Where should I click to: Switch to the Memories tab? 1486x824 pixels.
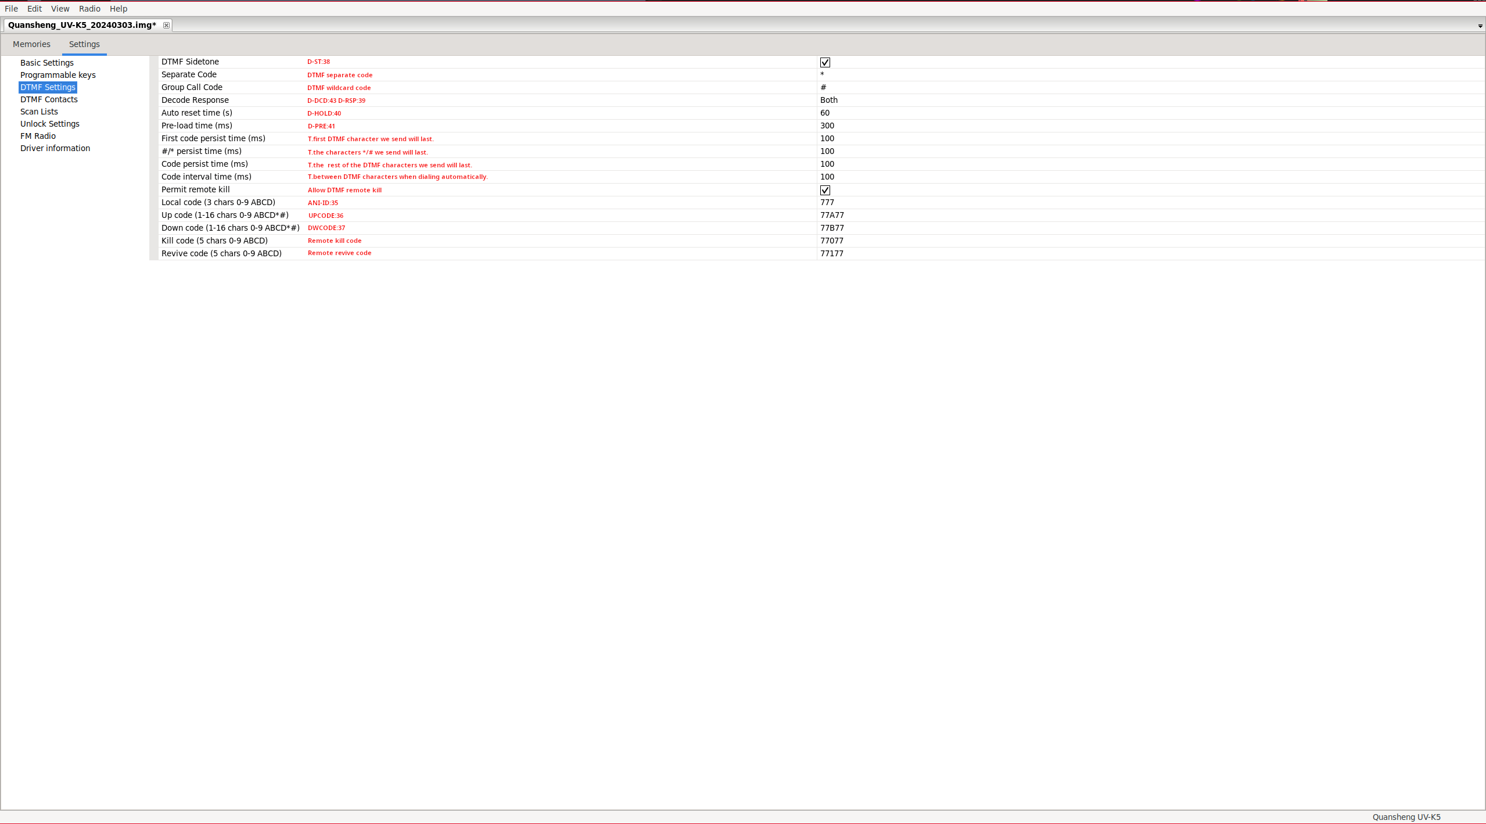coord(31,44)
